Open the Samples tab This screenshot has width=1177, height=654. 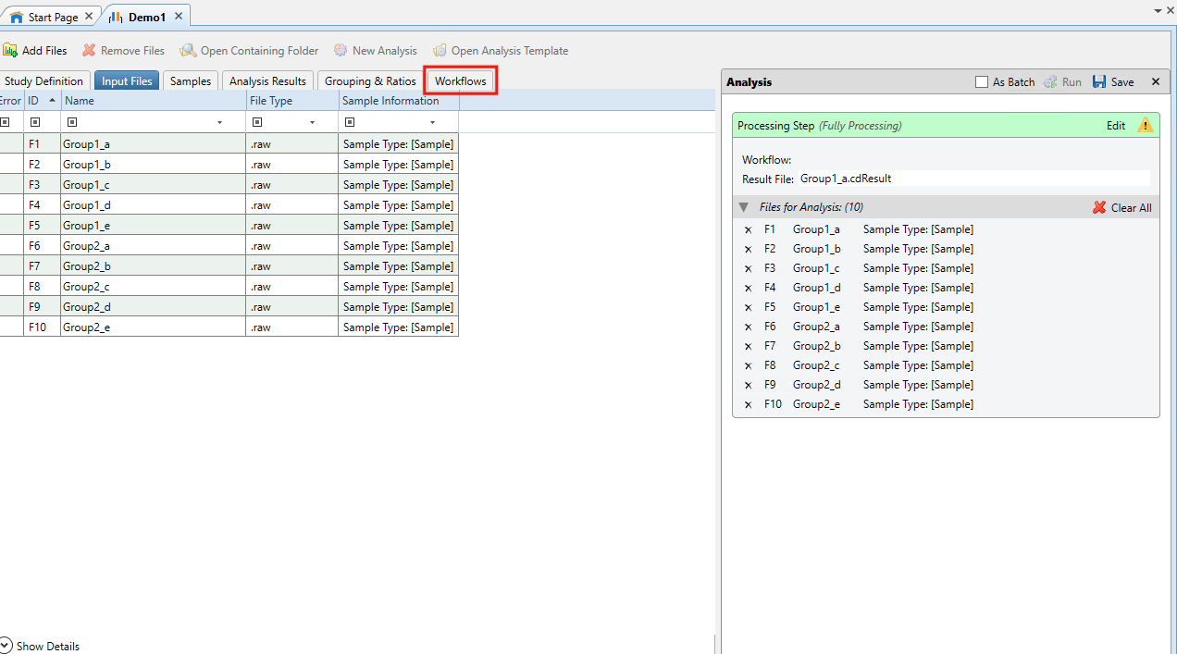pos(191,81)
